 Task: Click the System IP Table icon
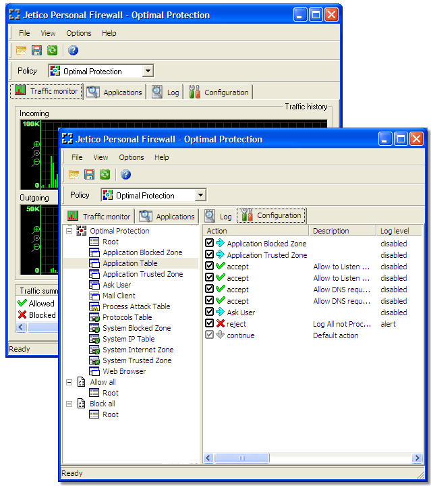[x=94, y=339]
